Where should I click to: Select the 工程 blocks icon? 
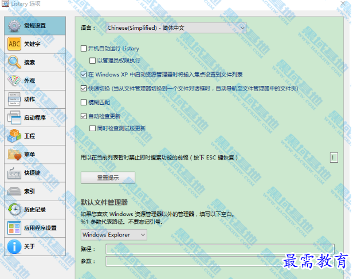tap(14, 136)
